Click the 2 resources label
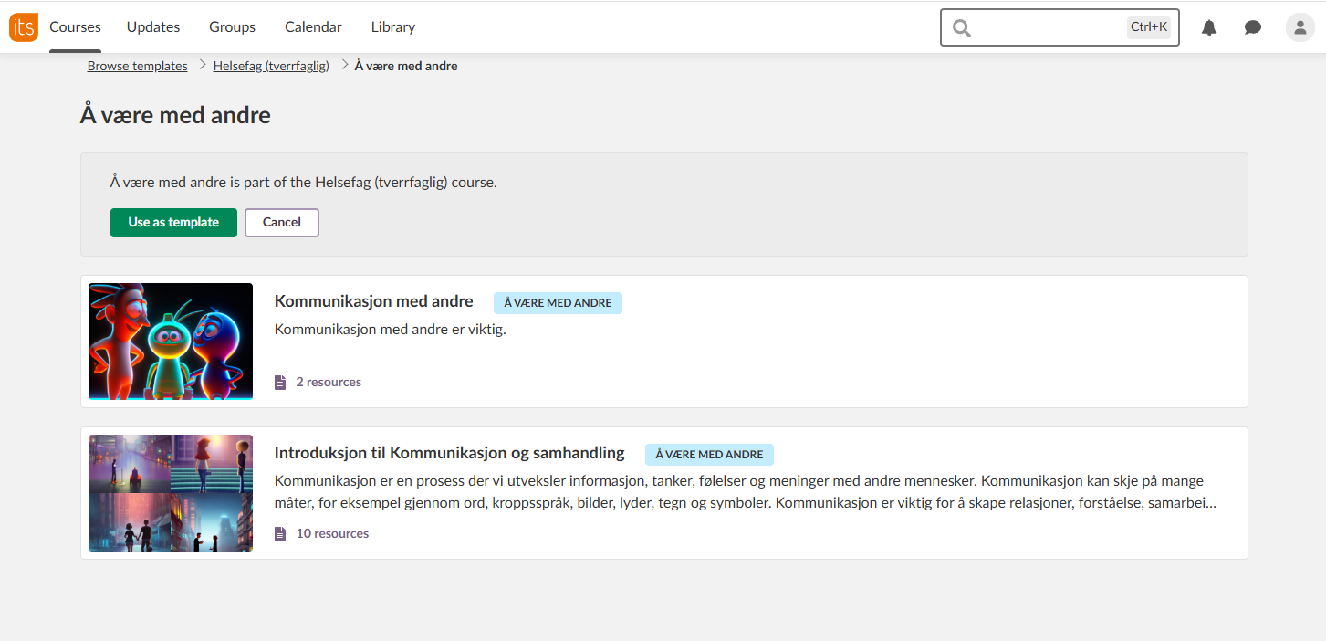1326x641 pixels. [329, 383]
